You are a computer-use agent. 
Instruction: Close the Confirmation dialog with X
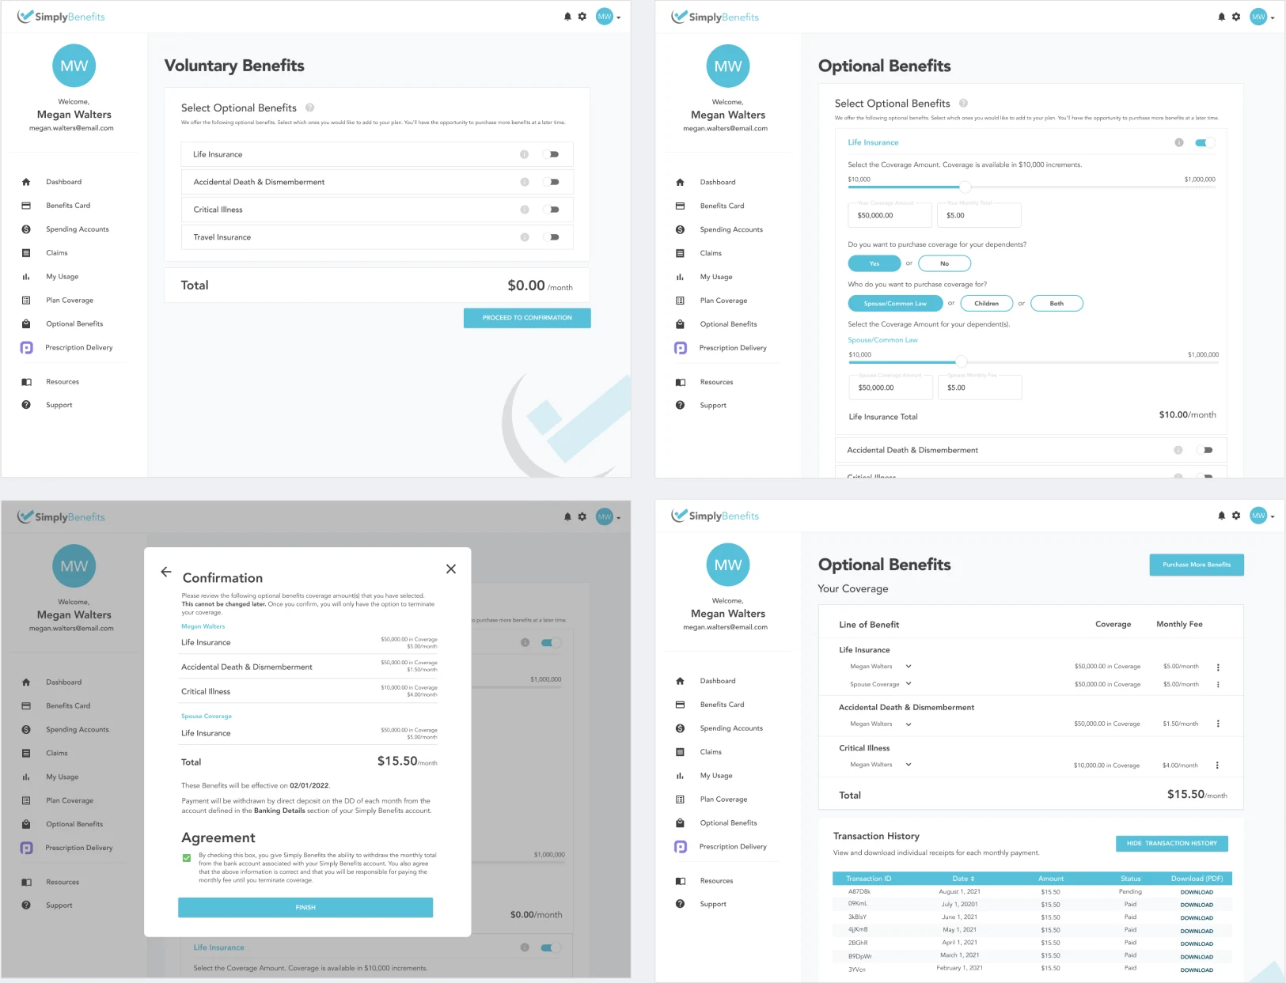point(451,569)
